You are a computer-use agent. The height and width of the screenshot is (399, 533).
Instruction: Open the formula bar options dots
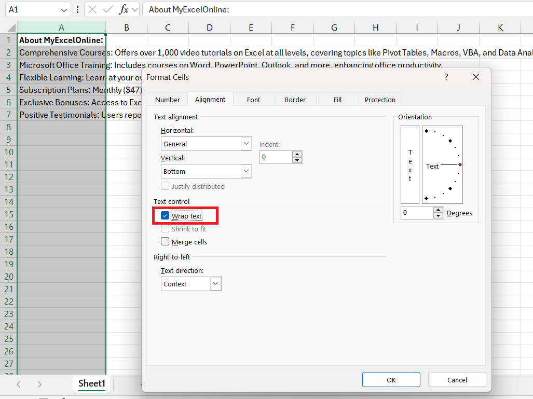(77, 9)
